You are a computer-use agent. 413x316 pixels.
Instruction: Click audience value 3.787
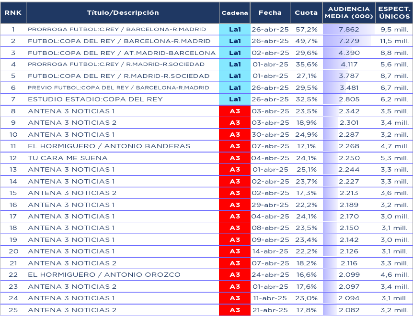(349, 76)
